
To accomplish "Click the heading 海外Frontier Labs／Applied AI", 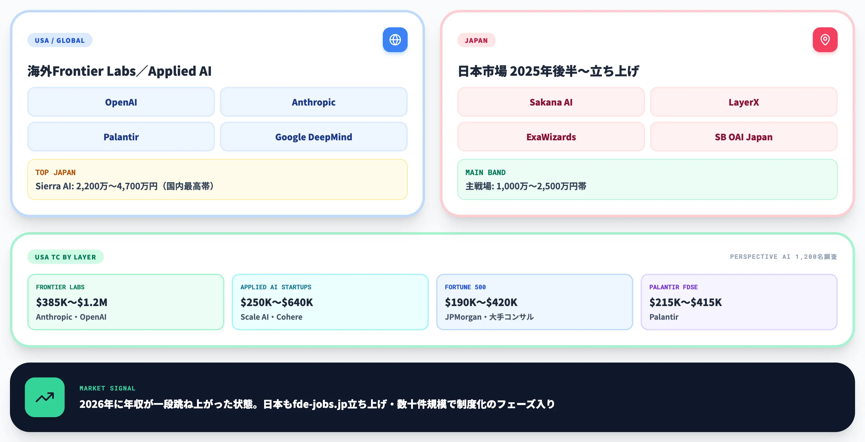I will pos(120,71).
